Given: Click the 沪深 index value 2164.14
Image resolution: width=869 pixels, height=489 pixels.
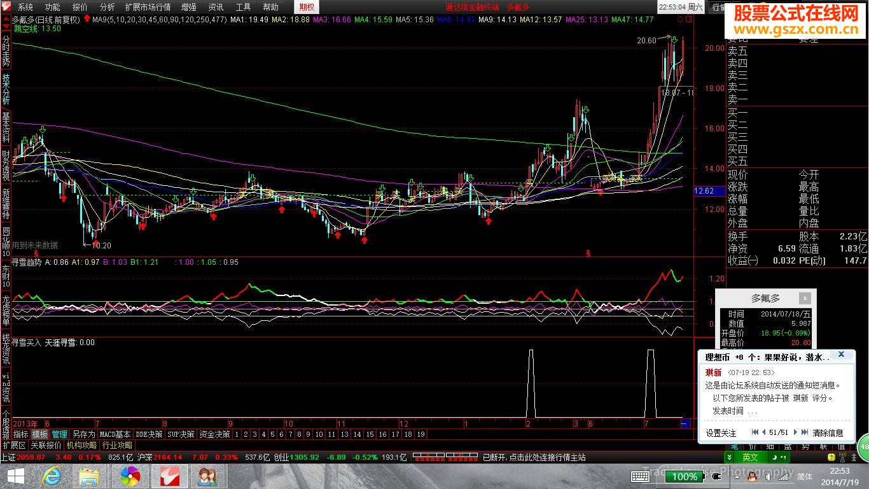Looking at the screenshot, I should coord(168,457).
